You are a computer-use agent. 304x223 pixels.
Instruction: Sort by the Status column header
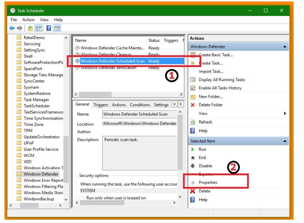pos(154,40)
